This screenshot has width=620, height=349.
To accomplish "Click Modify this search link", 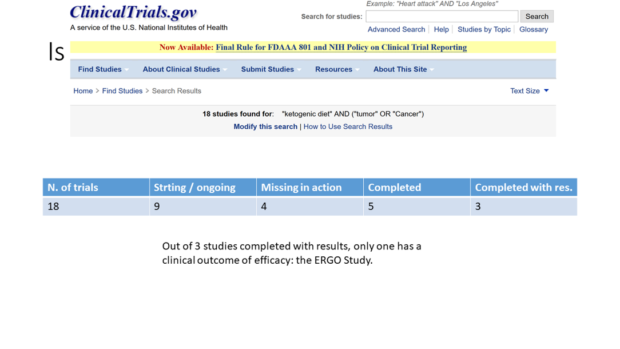I will click(x=265, y=127).
